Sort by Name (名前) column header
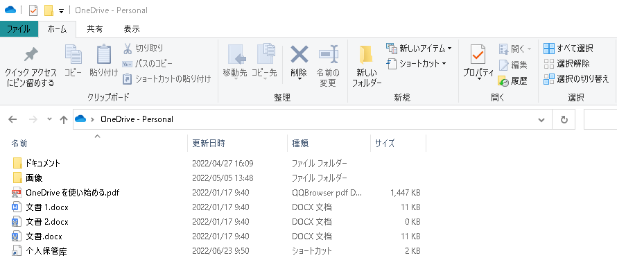This screenshot has height=258, width=617. pyautogui.click(x=19, y=144)
